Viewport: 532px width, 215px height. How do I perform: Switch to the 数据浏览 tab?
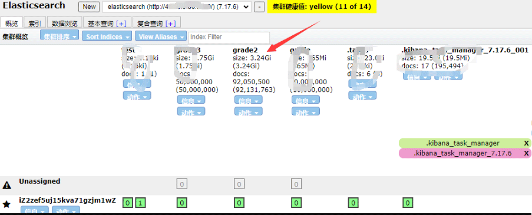(x=64, y=23)
